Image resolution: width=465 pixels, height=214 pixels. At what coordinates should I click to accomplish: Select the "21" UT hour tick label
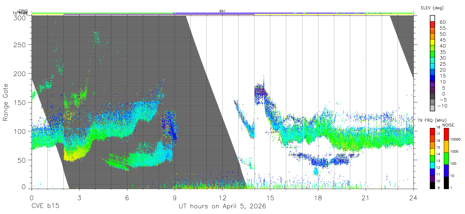[x=365, y=197]
